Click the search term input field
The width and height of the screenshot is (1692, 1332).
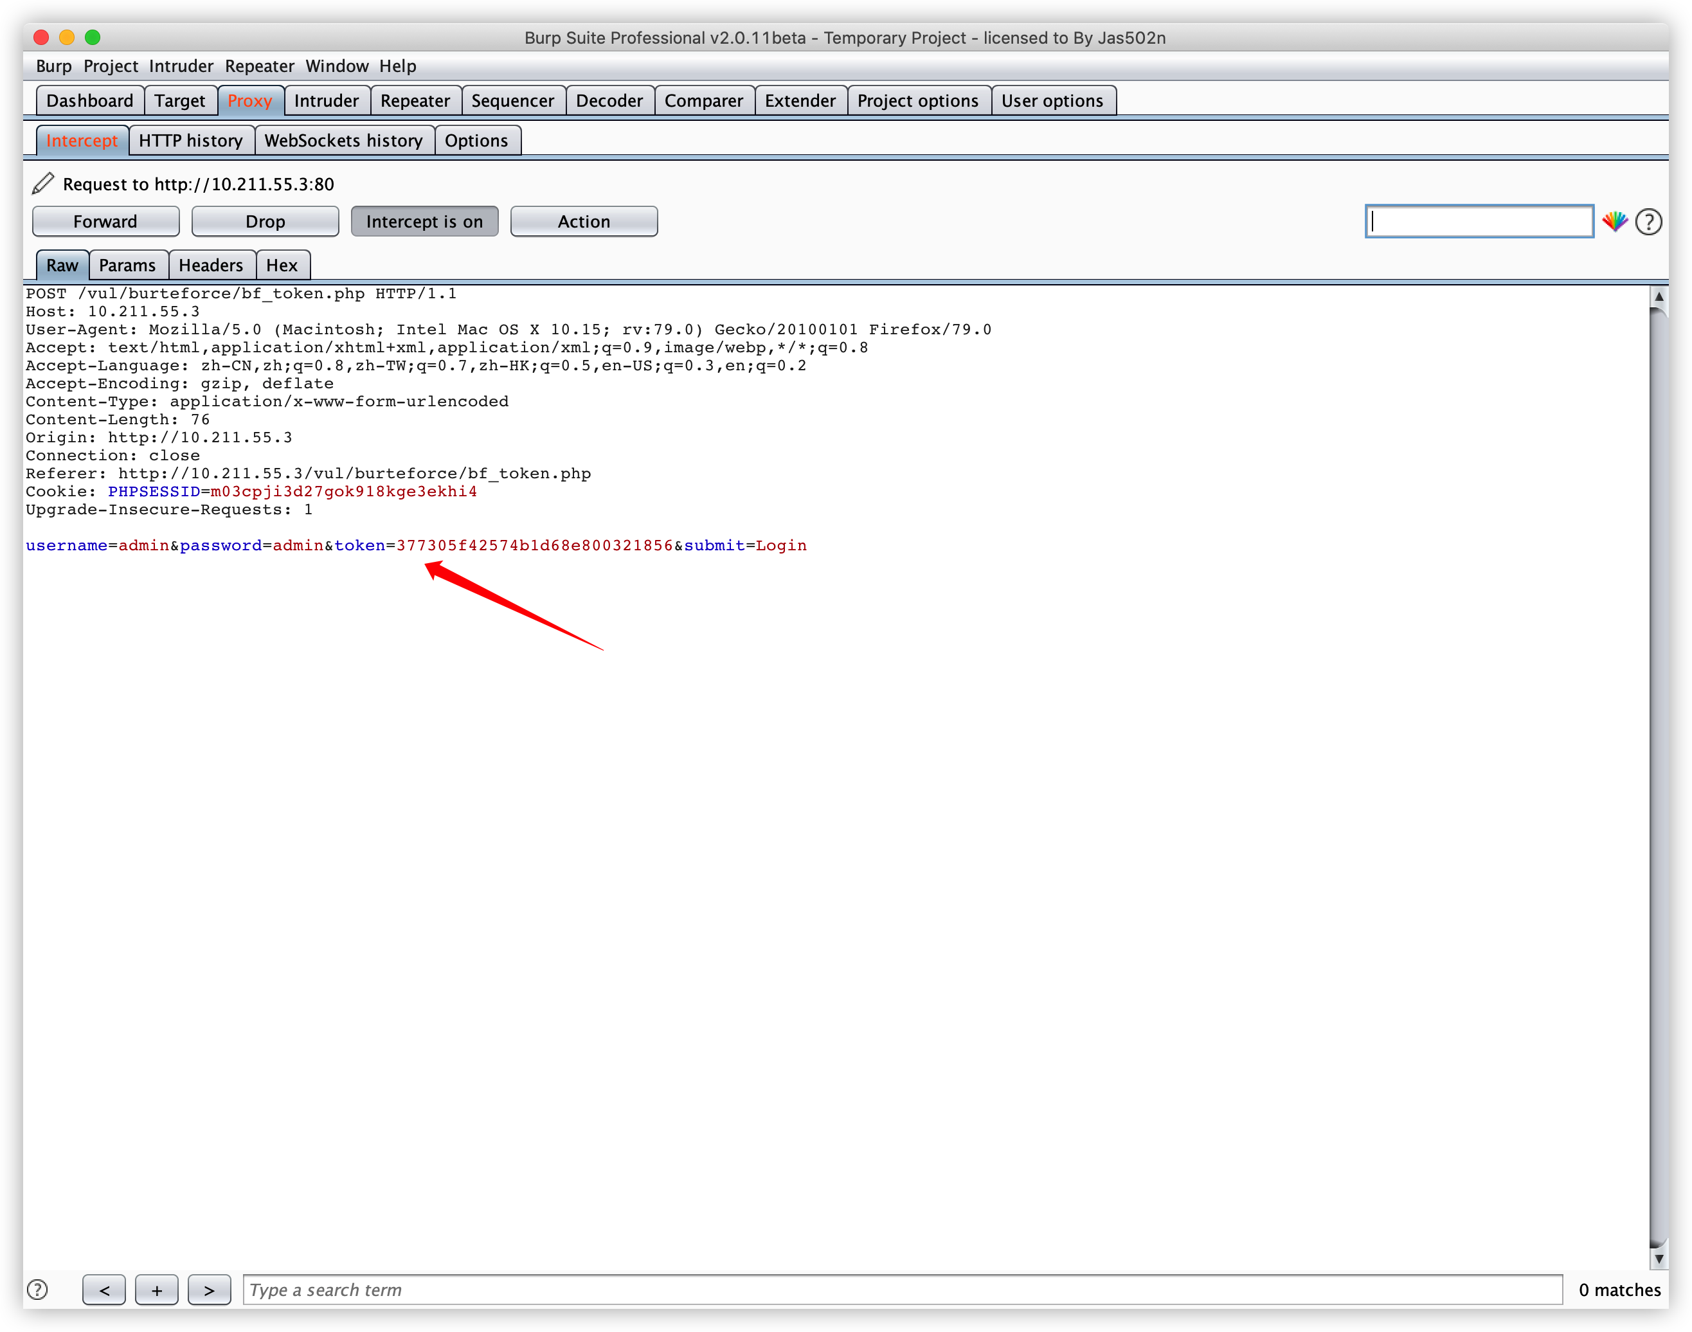point(902,1290)
